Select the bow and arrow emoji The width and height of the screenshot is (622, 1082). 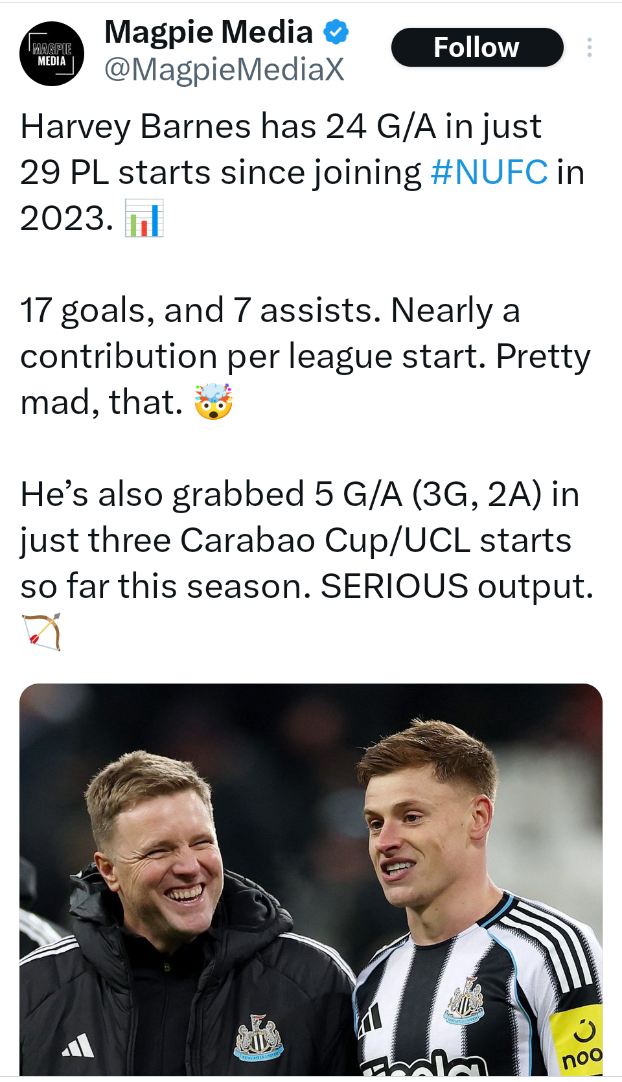coord(41,632)
